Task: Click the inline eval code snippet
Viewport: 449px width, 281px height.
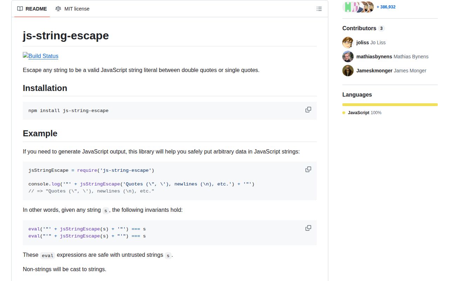Action: tap(47, 255)
